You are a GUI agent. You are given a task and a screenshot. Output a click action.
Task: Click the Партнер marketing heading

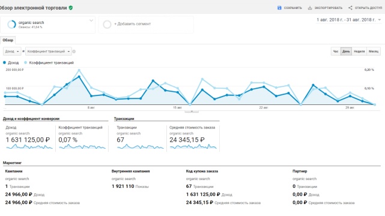300,172
